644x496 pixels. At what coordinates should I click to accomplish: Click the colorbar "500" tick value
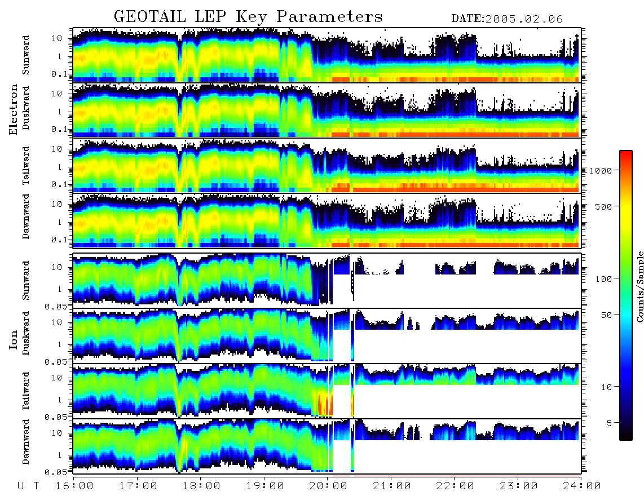(603, 206)
